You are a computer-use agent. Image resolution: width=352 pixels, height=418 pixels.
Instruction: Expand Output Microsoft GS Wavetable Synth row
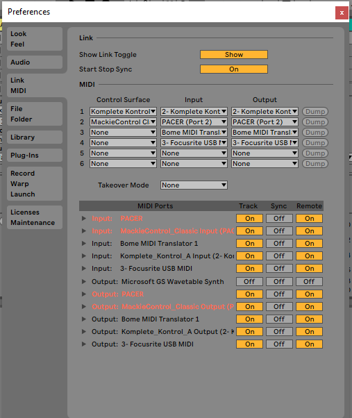tap(84, 281)
